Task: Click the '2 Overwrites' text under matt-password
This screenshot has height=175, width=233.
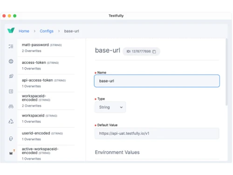Action: [32, 51]
